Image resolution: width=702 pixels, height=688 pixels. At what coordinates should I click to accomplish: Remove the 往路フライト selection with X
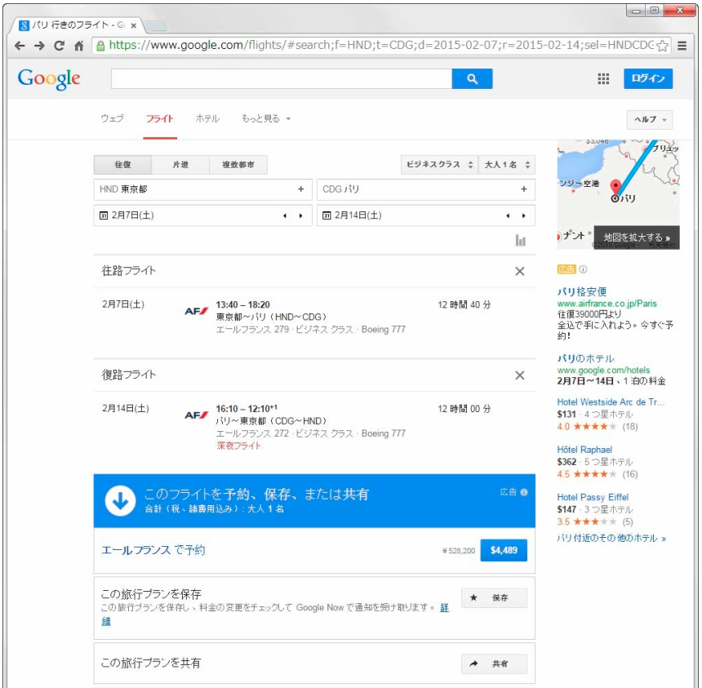[520, 271]
